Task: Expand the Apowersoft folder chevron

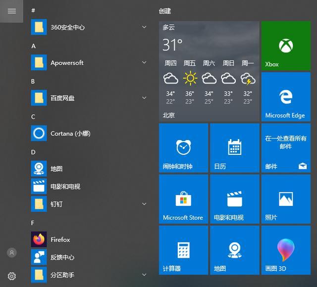Action: tap(144, 62)
